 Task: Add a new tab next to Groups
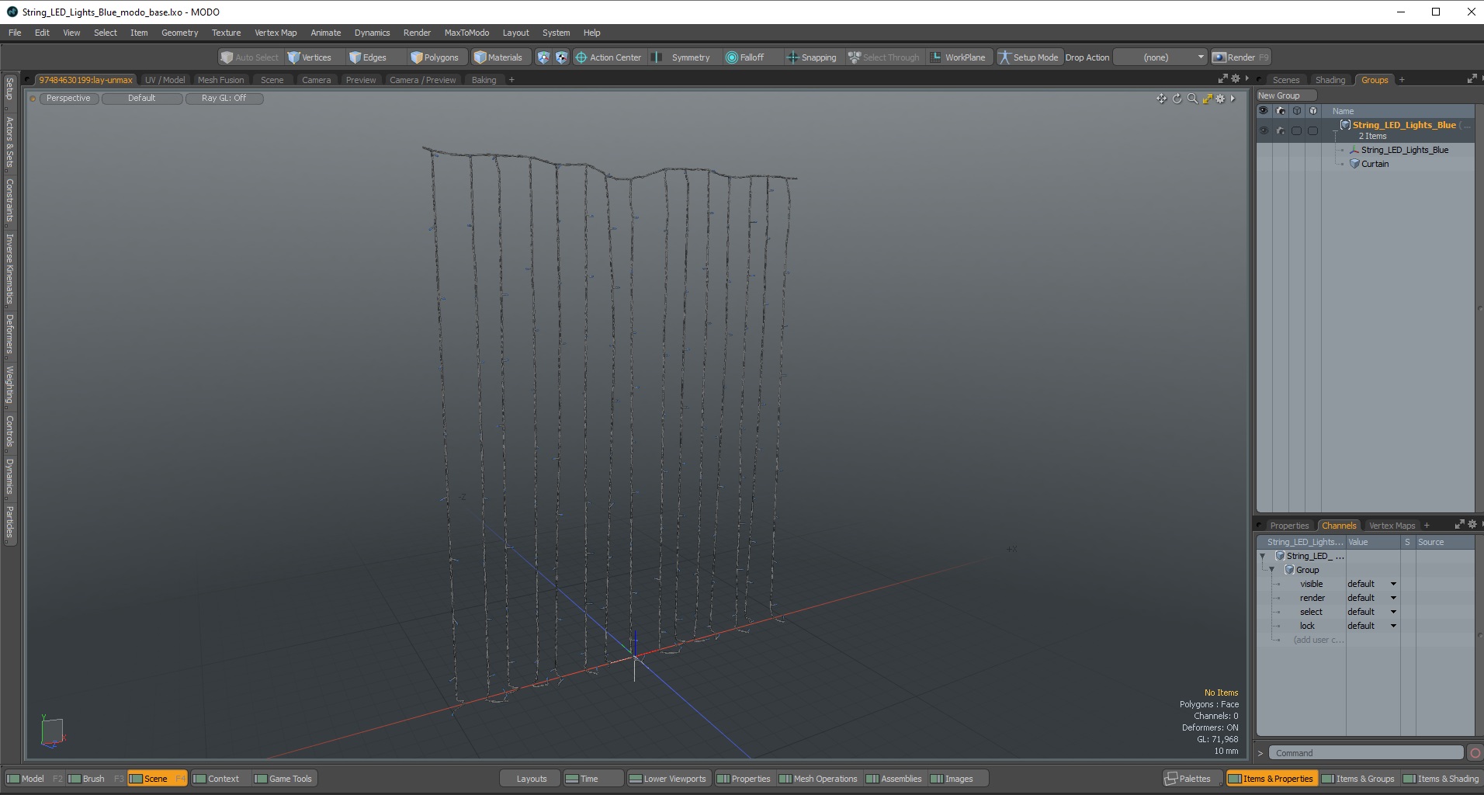(1402, 80)
